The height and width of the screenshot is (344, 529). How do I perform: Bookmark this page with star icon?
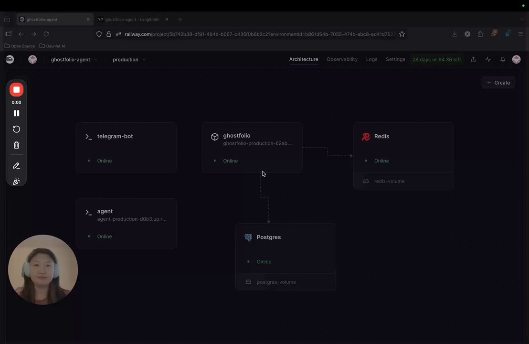[x=402, y=34]
